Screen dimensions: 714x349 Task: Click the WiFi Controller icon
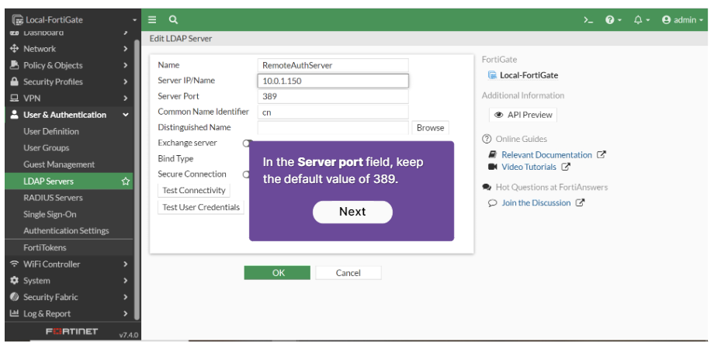click(x=14, y=264)
